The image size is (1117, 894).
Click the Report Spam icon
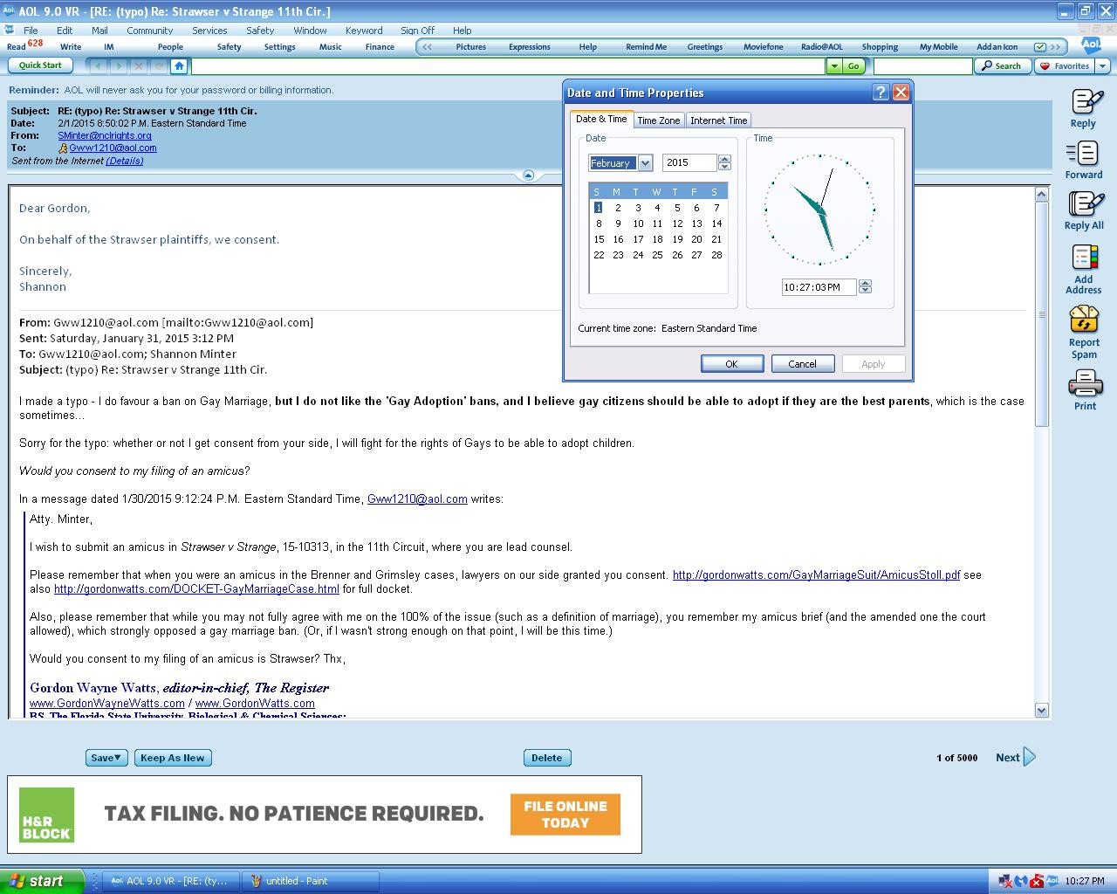click(1084, 320)
